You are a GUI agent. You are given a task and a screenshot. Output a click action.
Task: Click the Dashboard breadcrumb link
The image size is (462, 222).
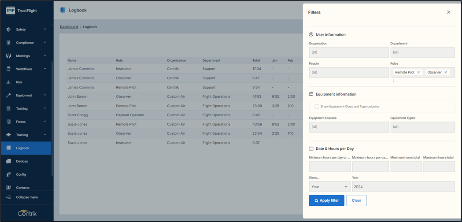click(69, 27)
